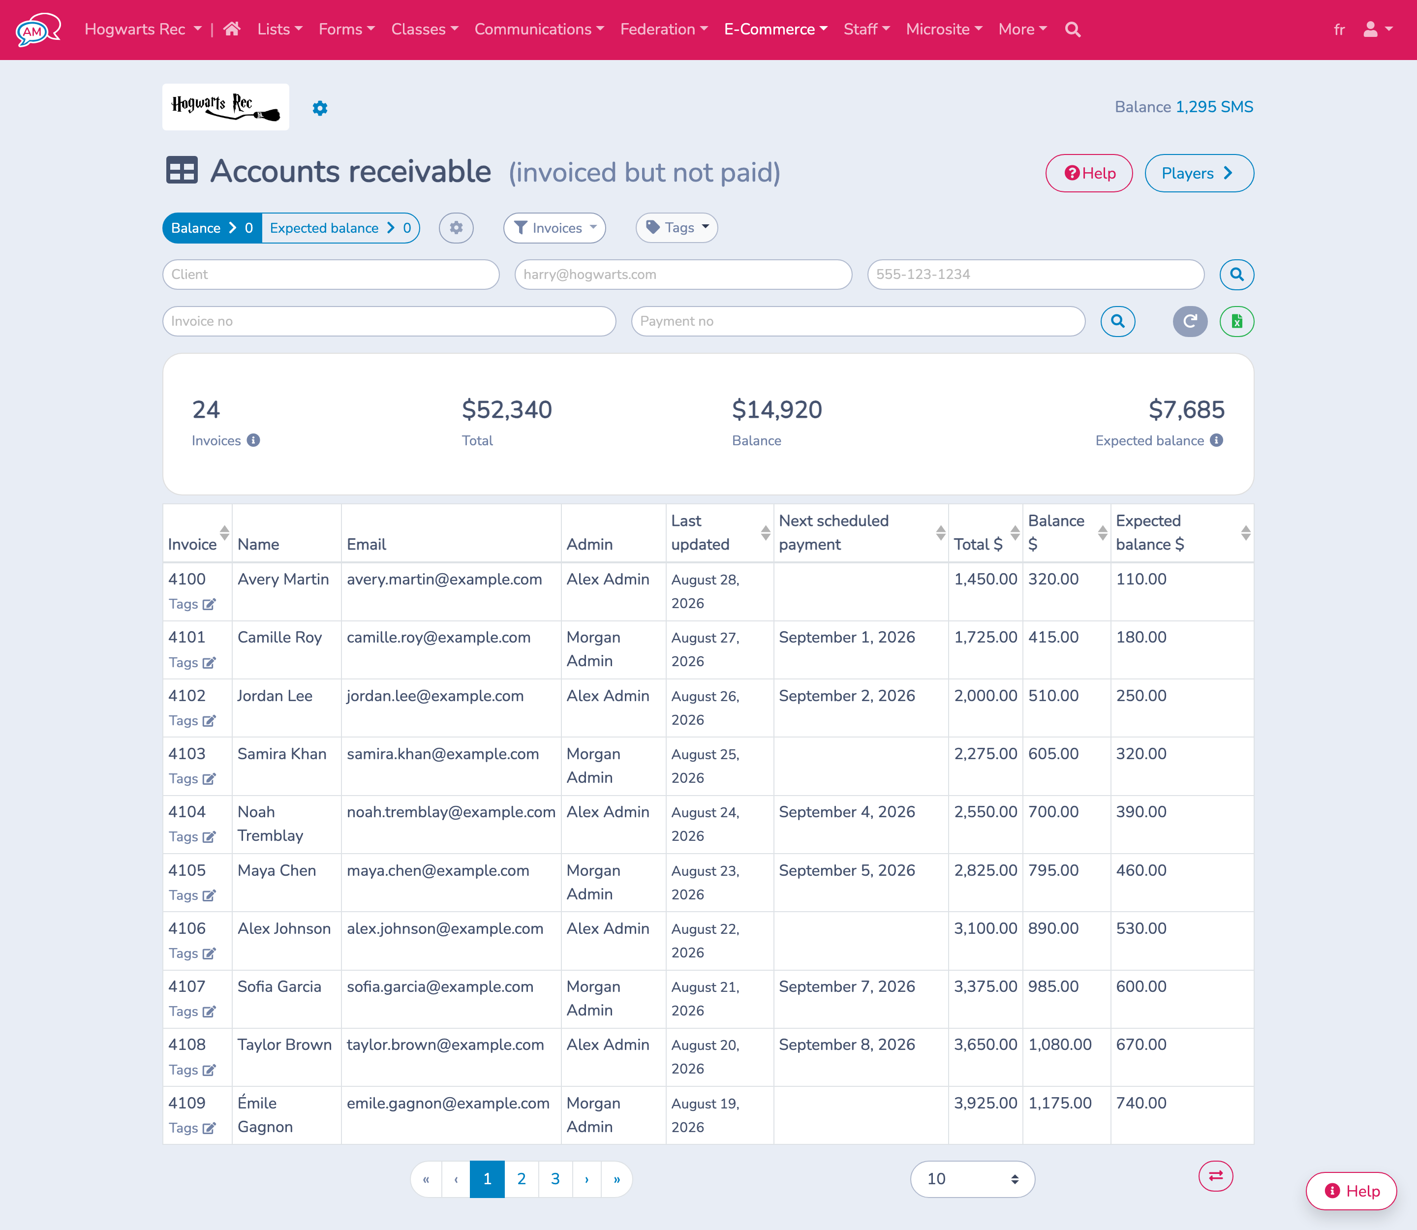The height and width of the screenshot is (1230, 1417).
Task: Click the grey refresh button
Action: (1190, 321)
